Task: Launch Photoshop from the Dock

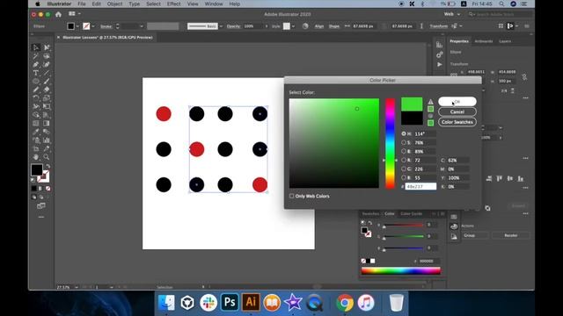Action: [230, 302]
